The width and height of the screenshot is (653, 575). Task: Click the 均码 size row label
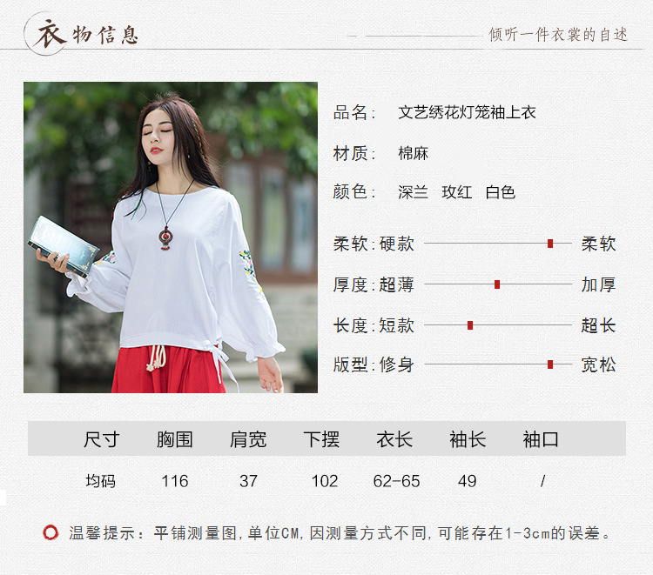(x=100, y=481)
